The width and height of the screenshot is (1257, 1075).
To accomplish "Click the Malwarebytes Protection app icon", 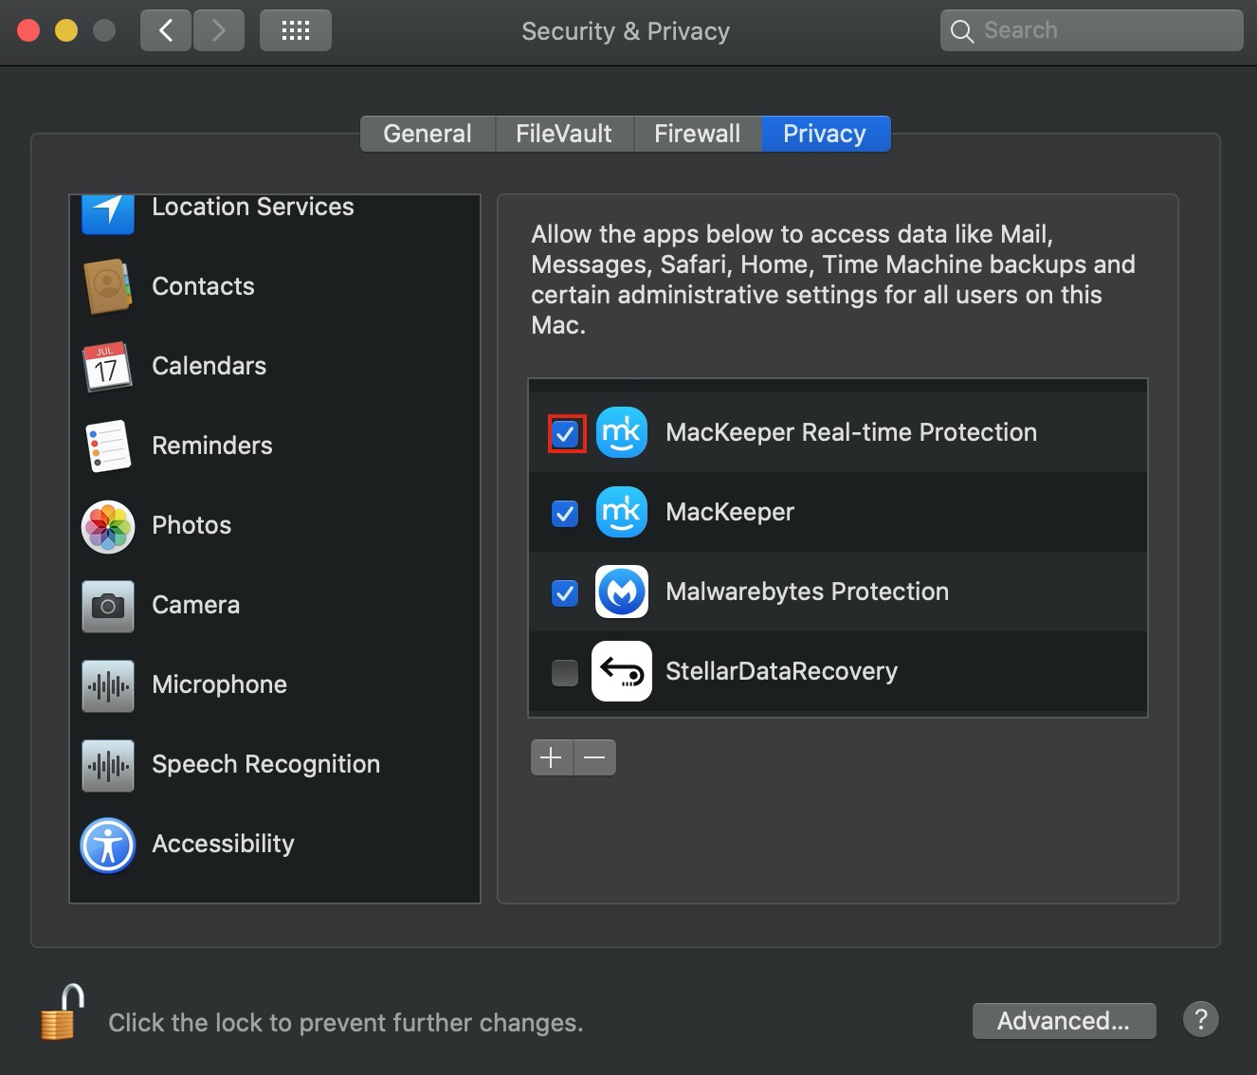I will point(622,592).
